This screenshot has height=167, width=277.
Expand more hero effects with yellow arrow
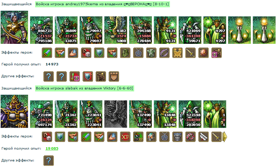click(225, 137)
